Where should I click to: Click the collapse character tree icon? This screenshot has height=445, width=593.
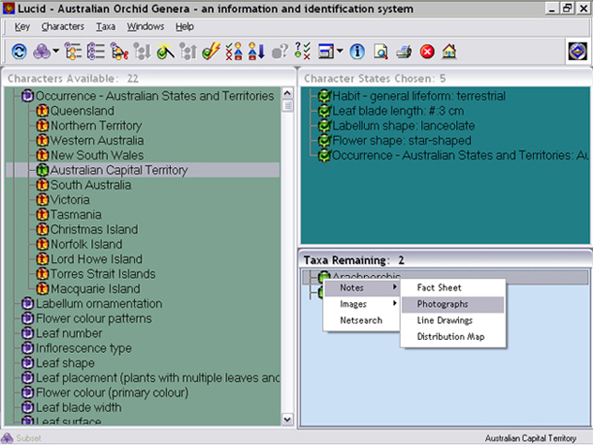pos(96,52)
